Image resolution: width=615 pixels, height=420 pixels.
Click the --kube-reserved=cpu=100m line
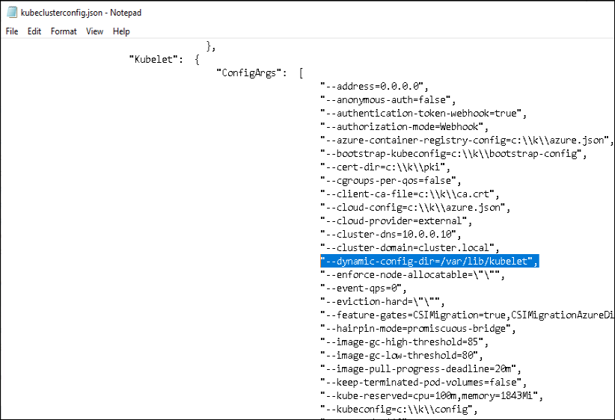click(432, 395)
